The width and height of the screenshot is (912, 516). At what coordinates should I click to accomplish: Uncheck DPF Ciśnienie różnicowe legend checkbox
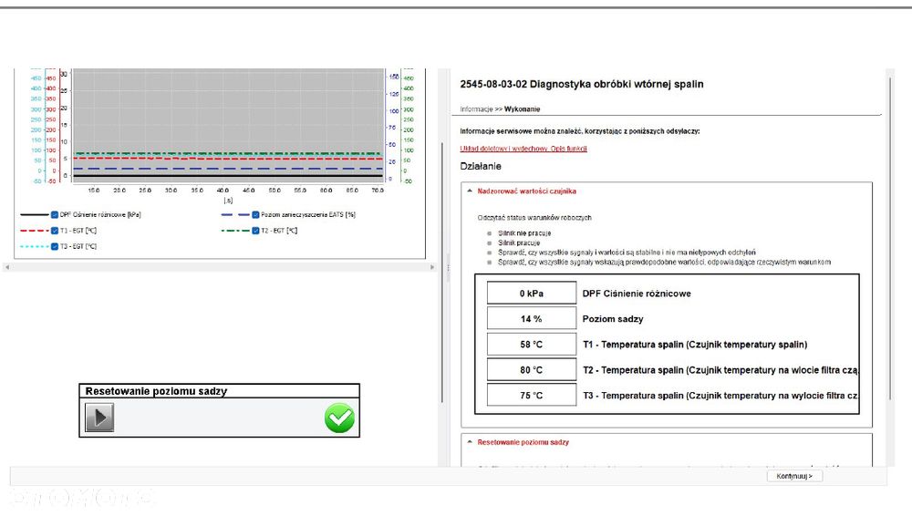point(55,214)
